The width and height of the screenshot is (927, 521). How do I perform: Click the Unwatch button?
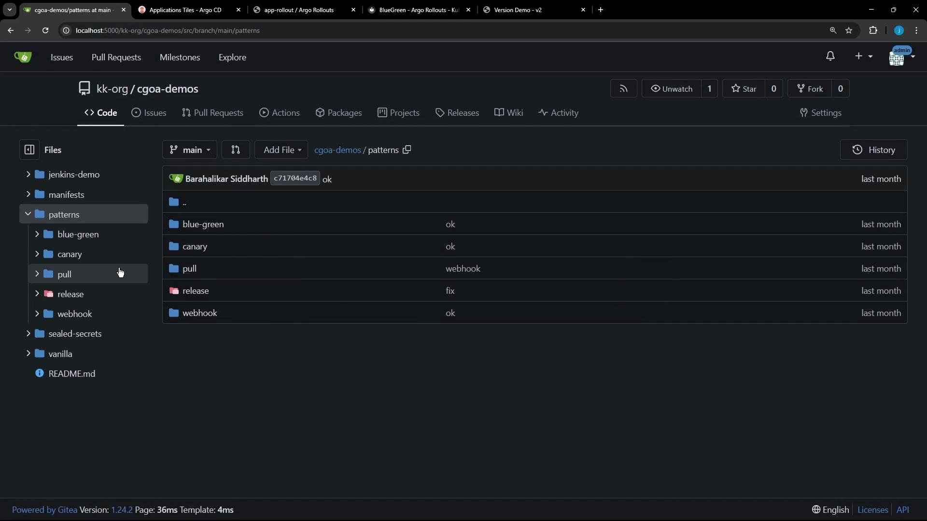pos(672,89)
